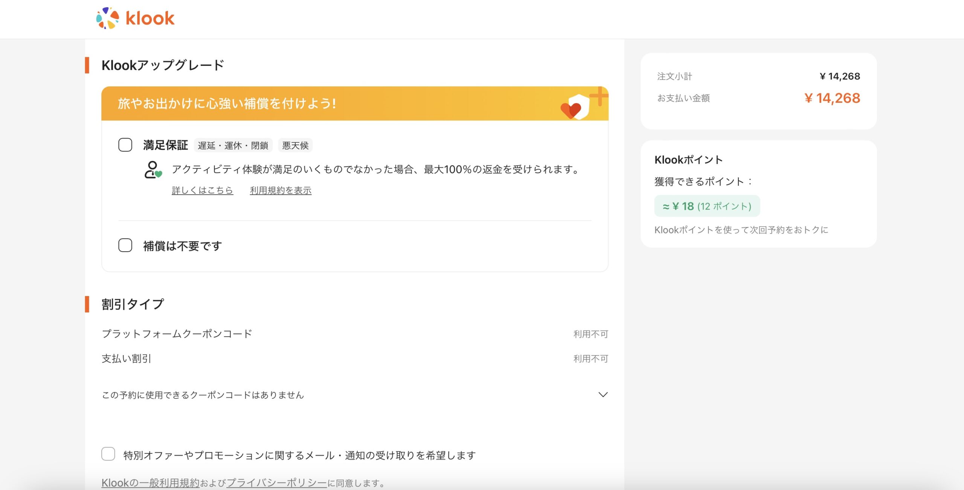Screen dimensions: 964x490
Task: Click the 遅延・運休・閉鎖 tag
Action: pos(233,145)
